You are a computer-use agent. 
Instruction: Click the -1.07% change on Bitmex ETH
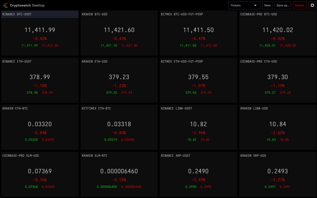[x=199, y=86]
